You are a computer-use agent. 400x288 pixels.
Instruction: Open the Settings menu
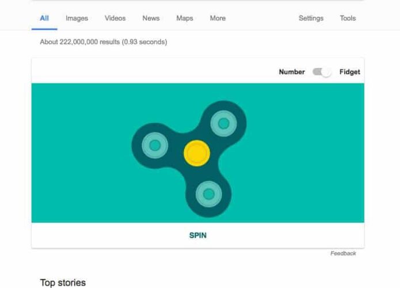311,18
